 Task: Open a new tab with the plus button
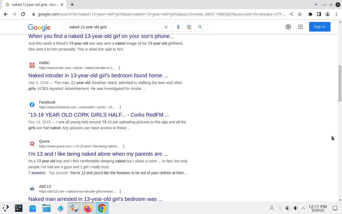pos(72,5)
